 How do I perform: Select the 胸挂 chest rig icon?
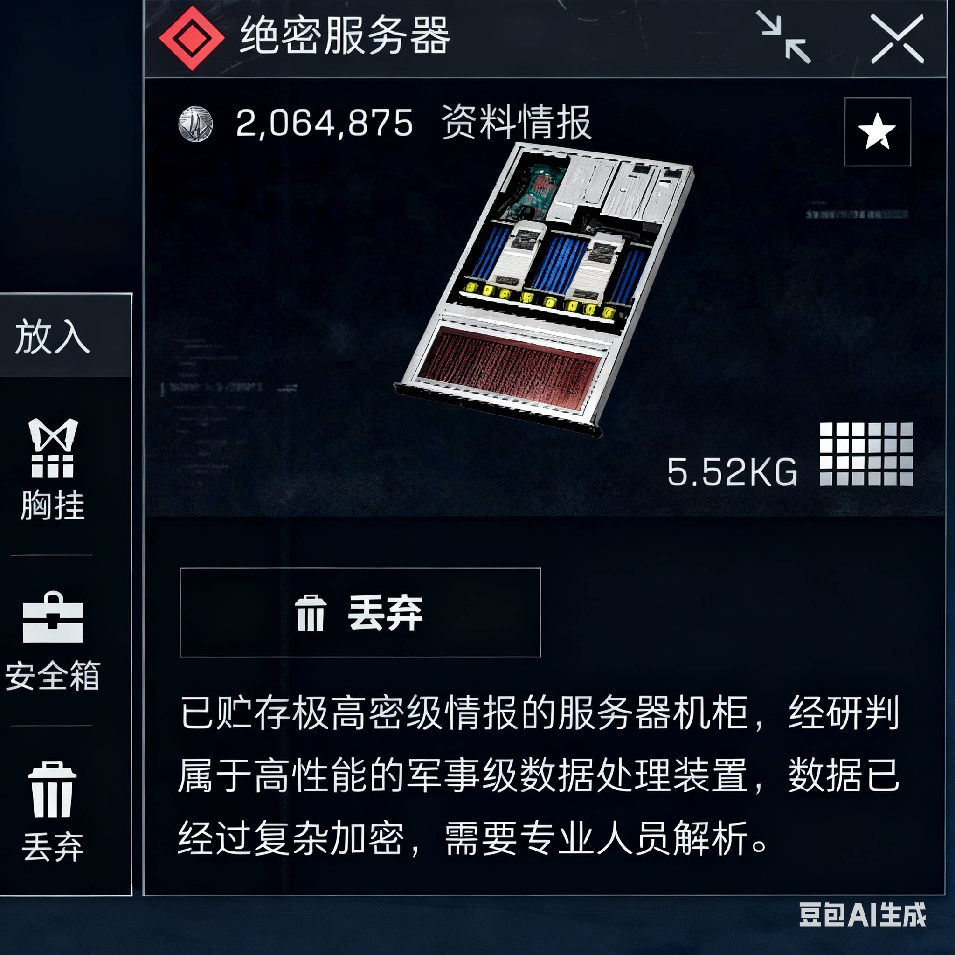click(x=53, y=448)
